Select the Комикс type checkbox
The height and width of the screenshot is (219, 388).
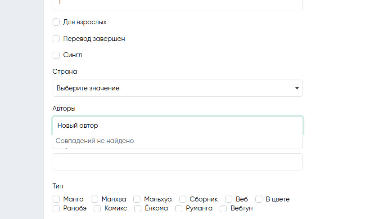coord(97,209)
